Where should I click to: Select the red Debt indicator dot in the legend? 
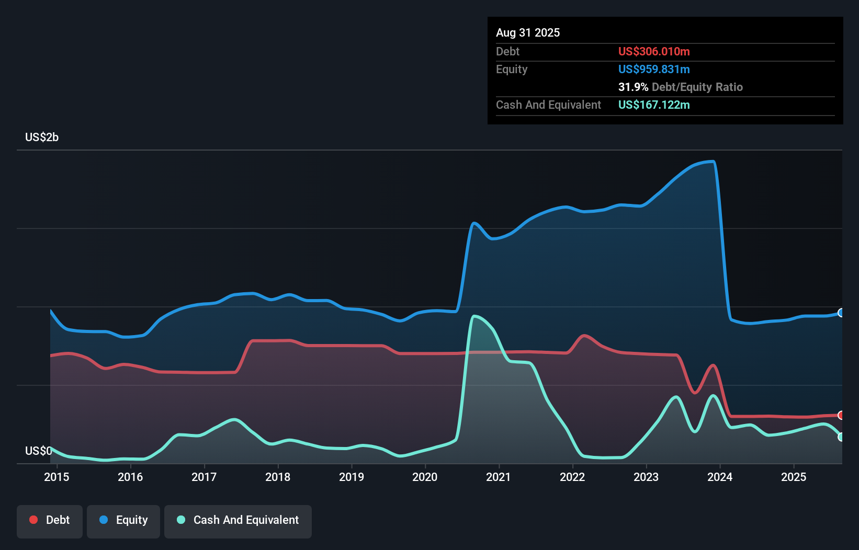point(32,520)
